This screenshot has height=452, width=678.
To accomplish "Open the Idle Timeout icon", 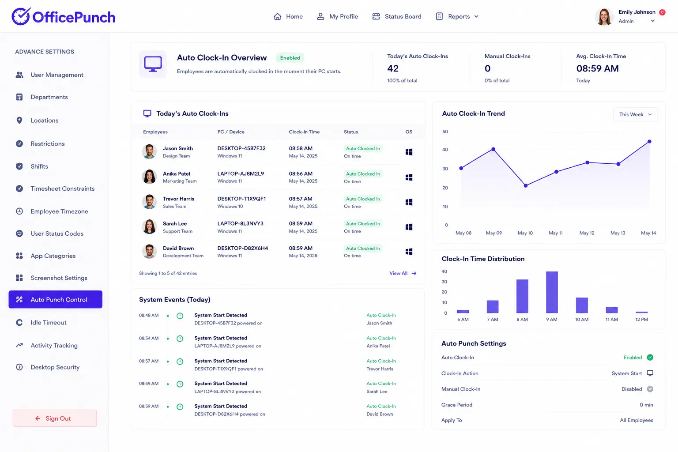I will tap(19, 322).
